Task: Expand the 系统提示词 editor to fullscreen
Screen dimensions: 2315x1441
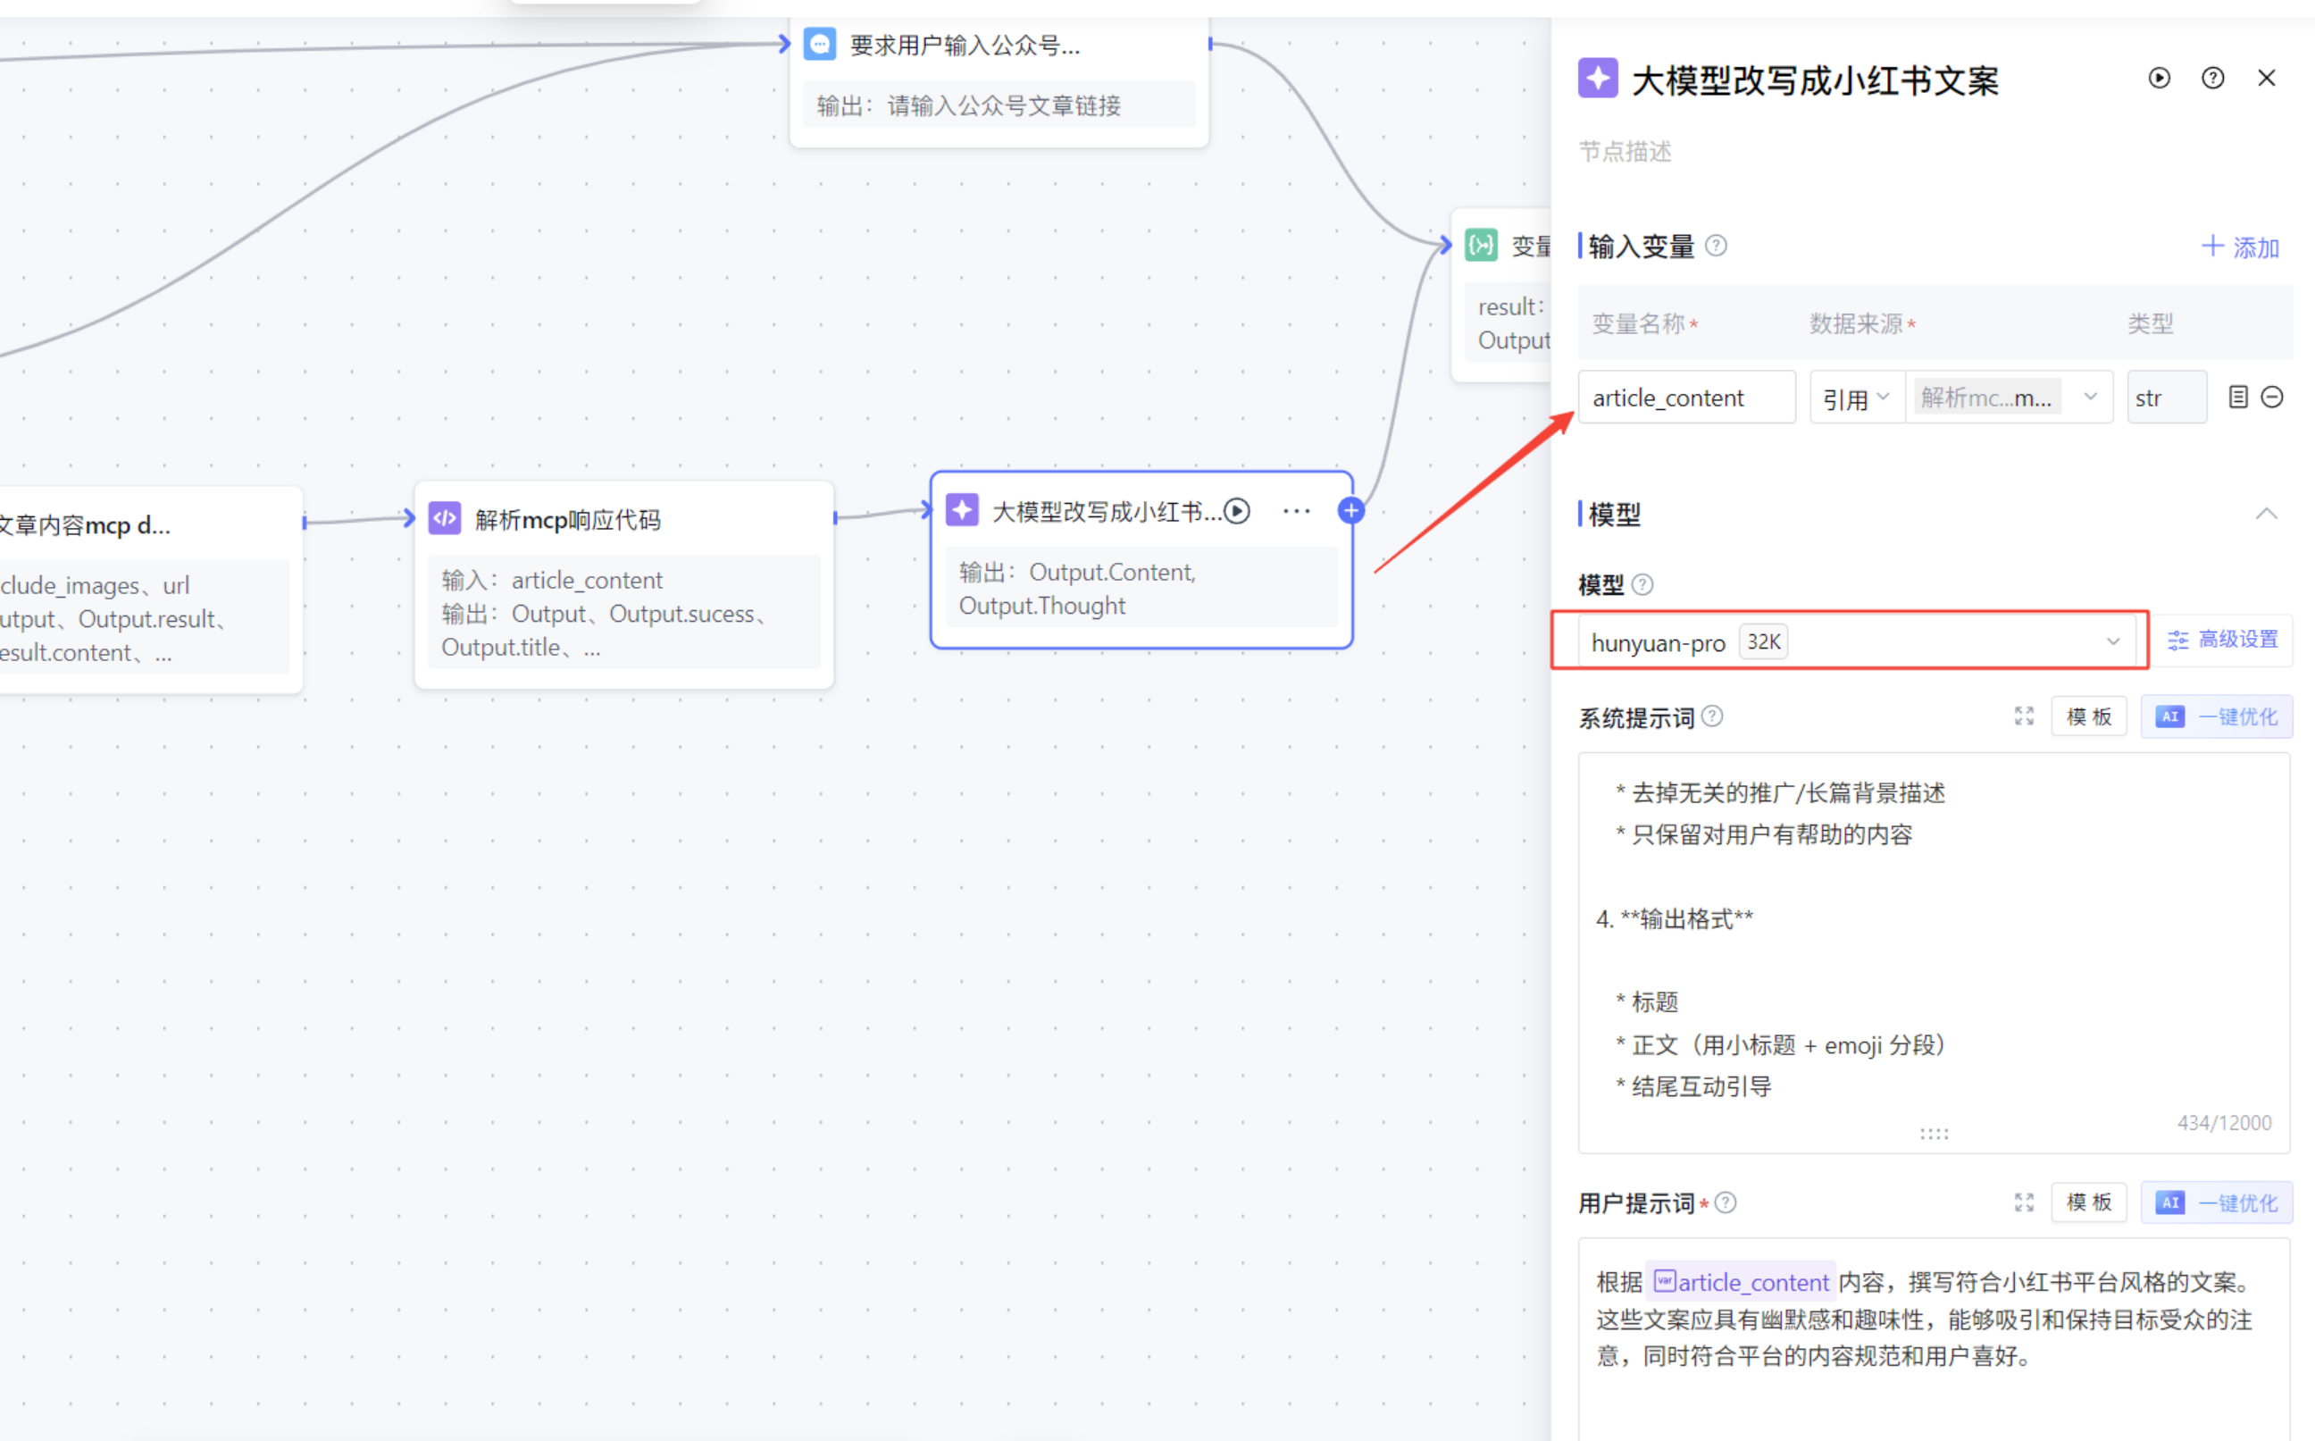Action: [x=2024, y=716]
